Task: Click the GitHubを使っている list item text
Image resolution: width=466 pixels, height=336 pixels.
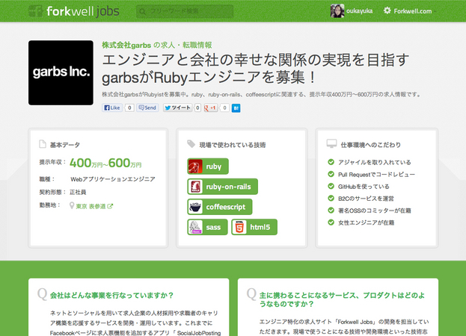Action: [364, 187]
